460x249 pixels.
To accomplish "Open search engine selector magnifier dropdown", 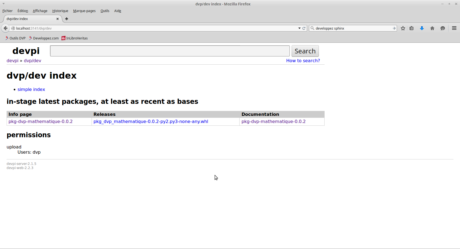I will tap(312, 28).
